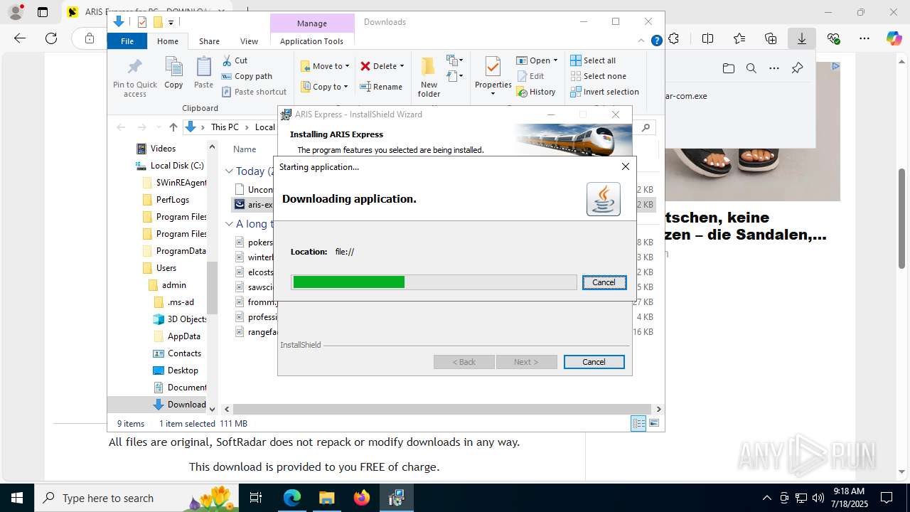This screenshot has height=512, width=910.
Task: Select the Home ribbon tab
Action: tap(168, 41)
